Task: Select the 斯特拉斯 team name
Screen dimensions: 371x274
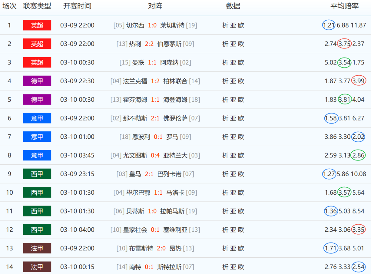Action: pyautogui.click(x=169, y=267)
